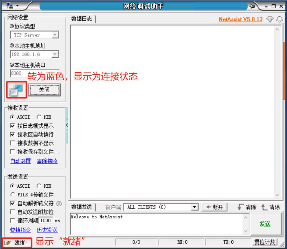Image resolution: width=287 pixels, height=249 pixels.
Task: Click the 8080 local port field
Action: pyautogui.click(x=35, y=73)
